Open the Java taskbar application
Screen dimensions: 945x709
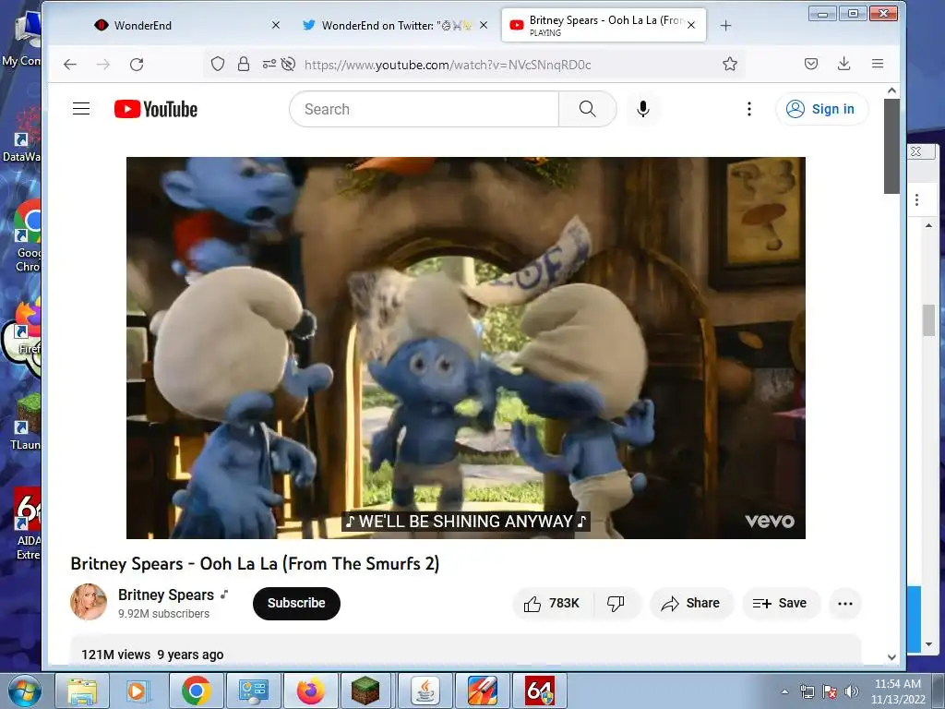(x=425, y=691)
